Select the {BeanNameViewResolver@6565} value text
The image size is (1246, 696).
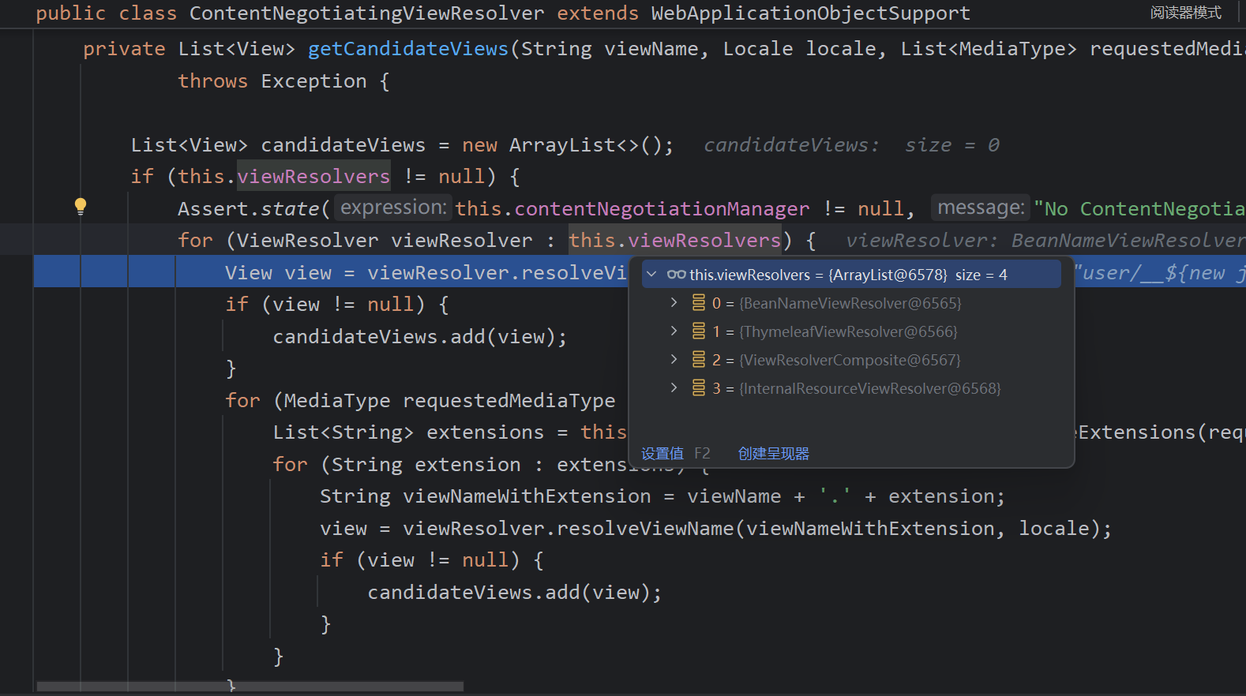tap(850, 303)
